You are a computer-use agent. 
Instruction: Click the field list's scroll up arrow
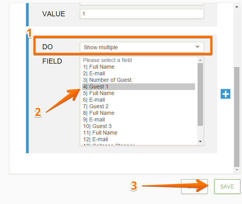200,60
